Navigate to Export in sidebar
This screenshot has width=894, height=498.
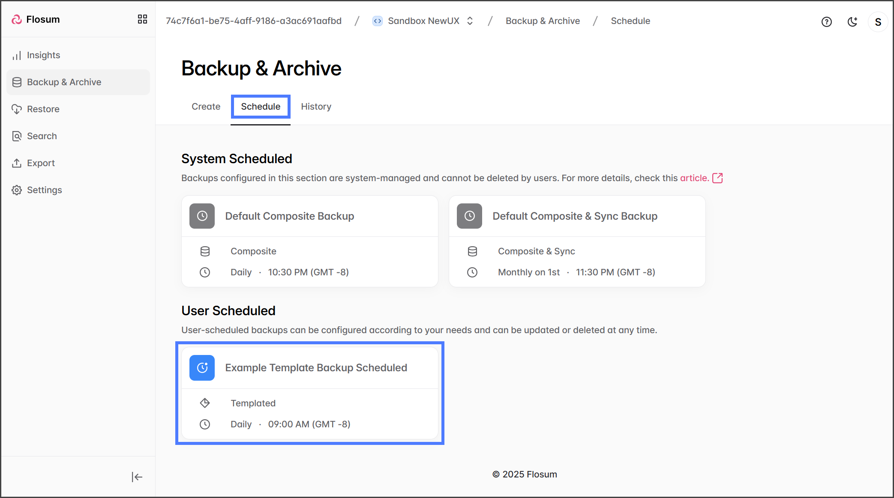point(41,163)
